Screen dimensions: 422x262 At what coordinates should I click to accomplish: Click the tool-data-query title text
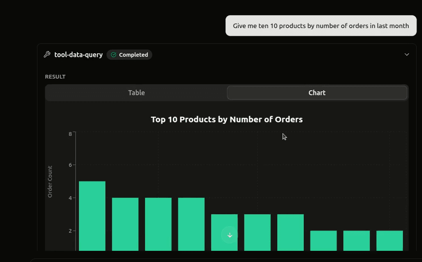pyautogui.click(x=79, y=55)
